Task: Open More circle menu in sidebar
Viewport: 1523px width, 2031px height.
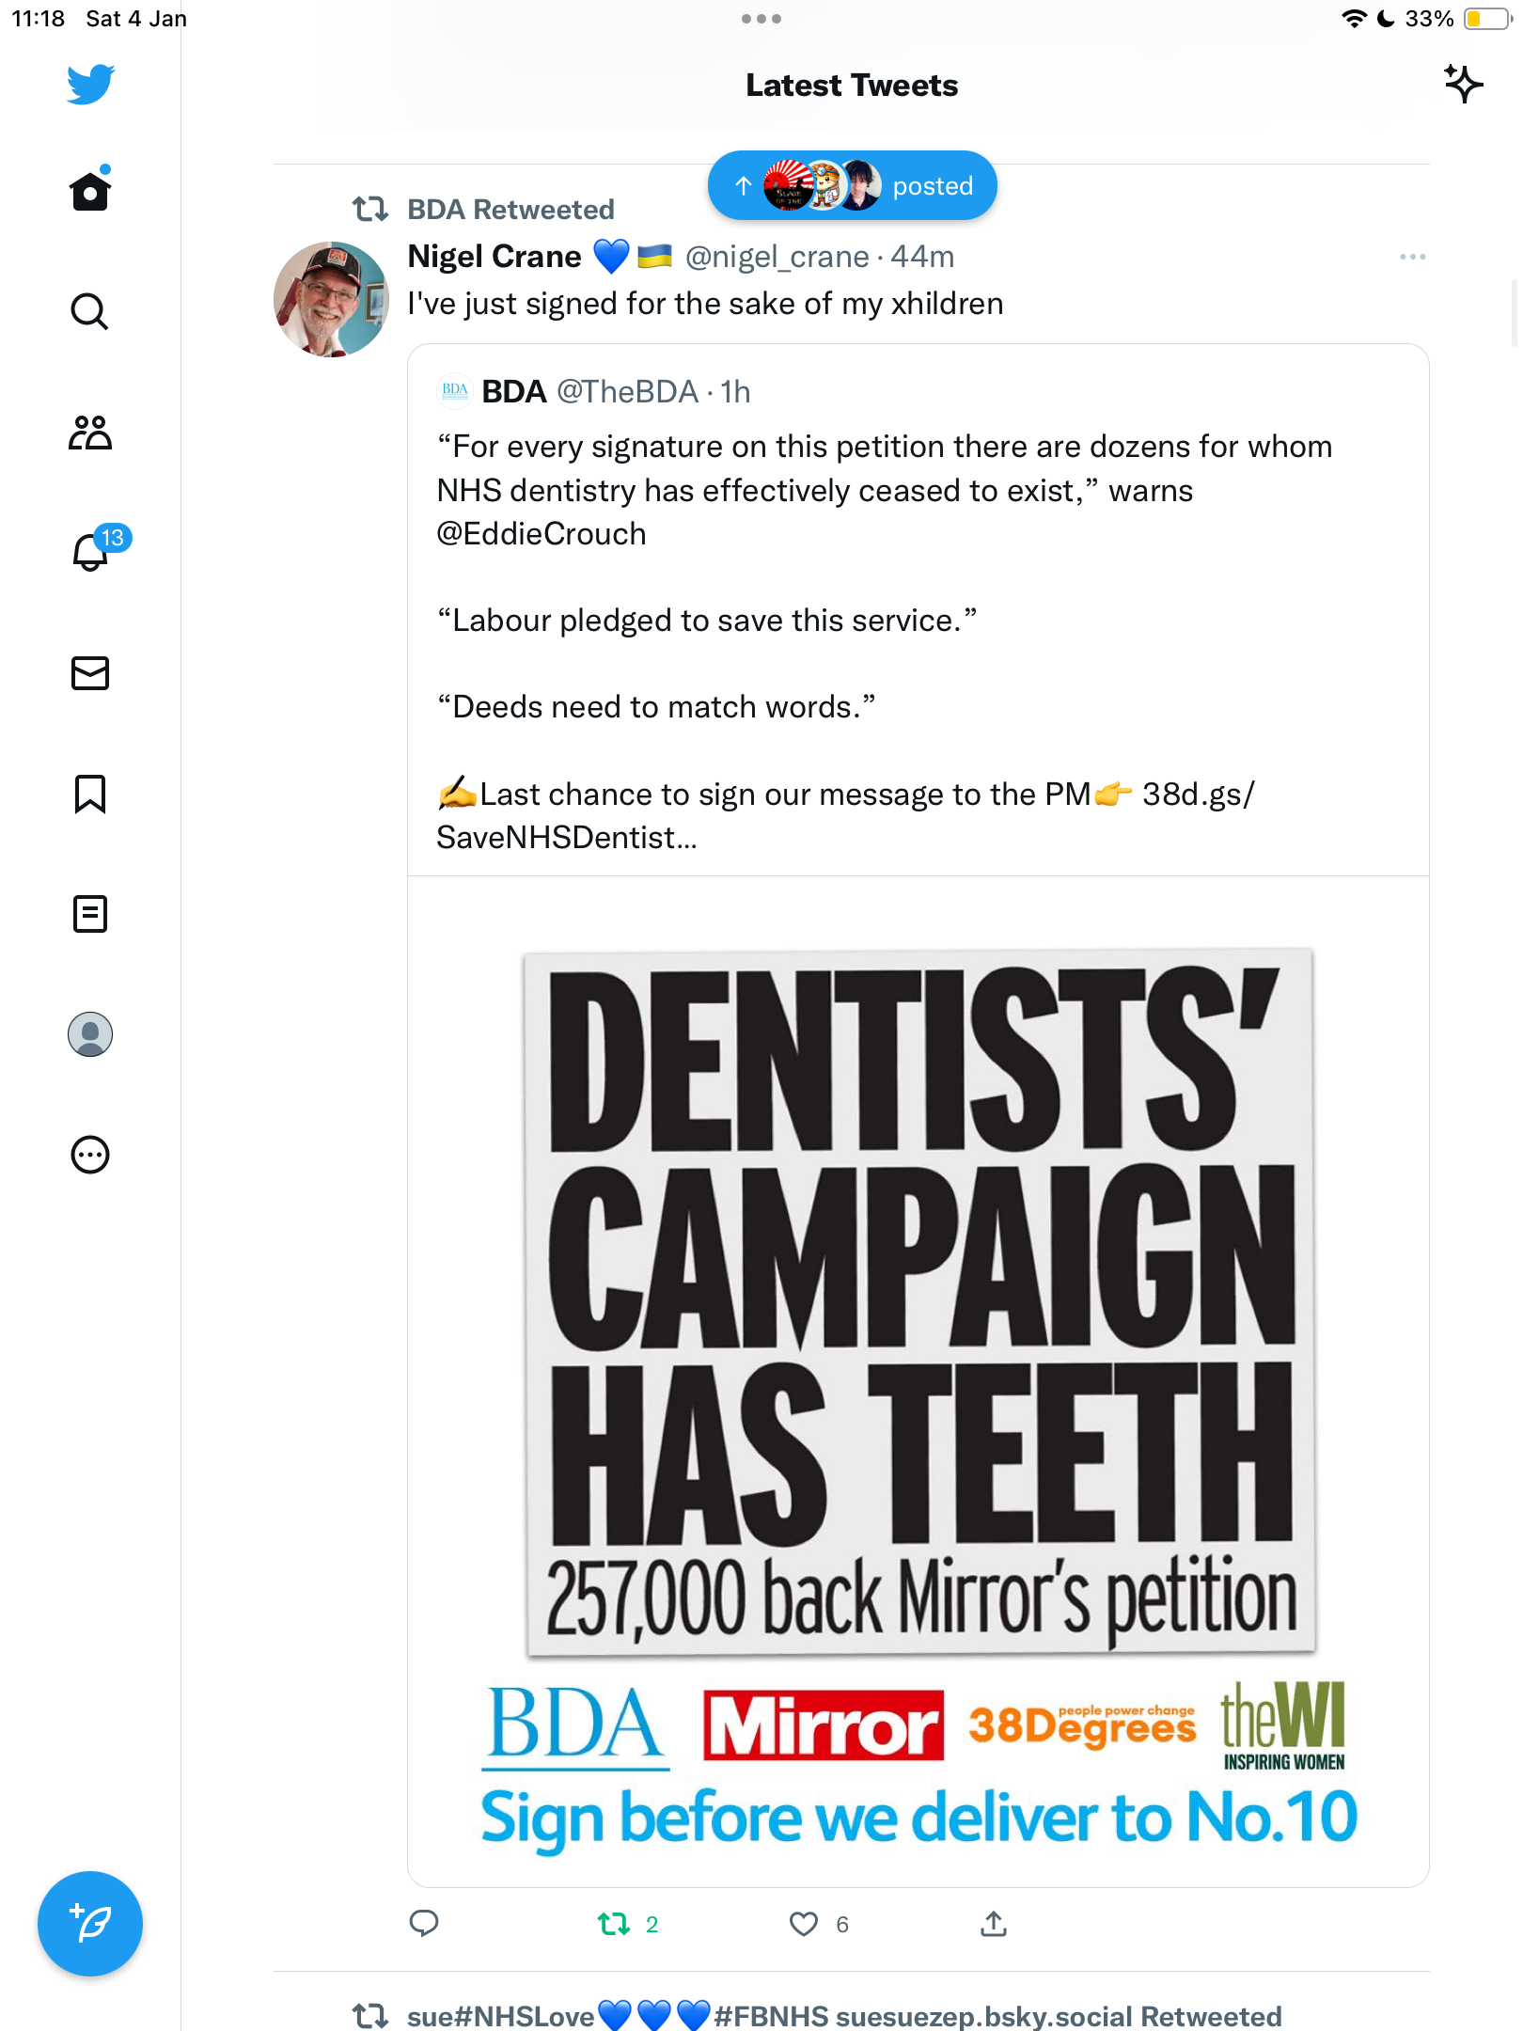Action: point(90,1155)
